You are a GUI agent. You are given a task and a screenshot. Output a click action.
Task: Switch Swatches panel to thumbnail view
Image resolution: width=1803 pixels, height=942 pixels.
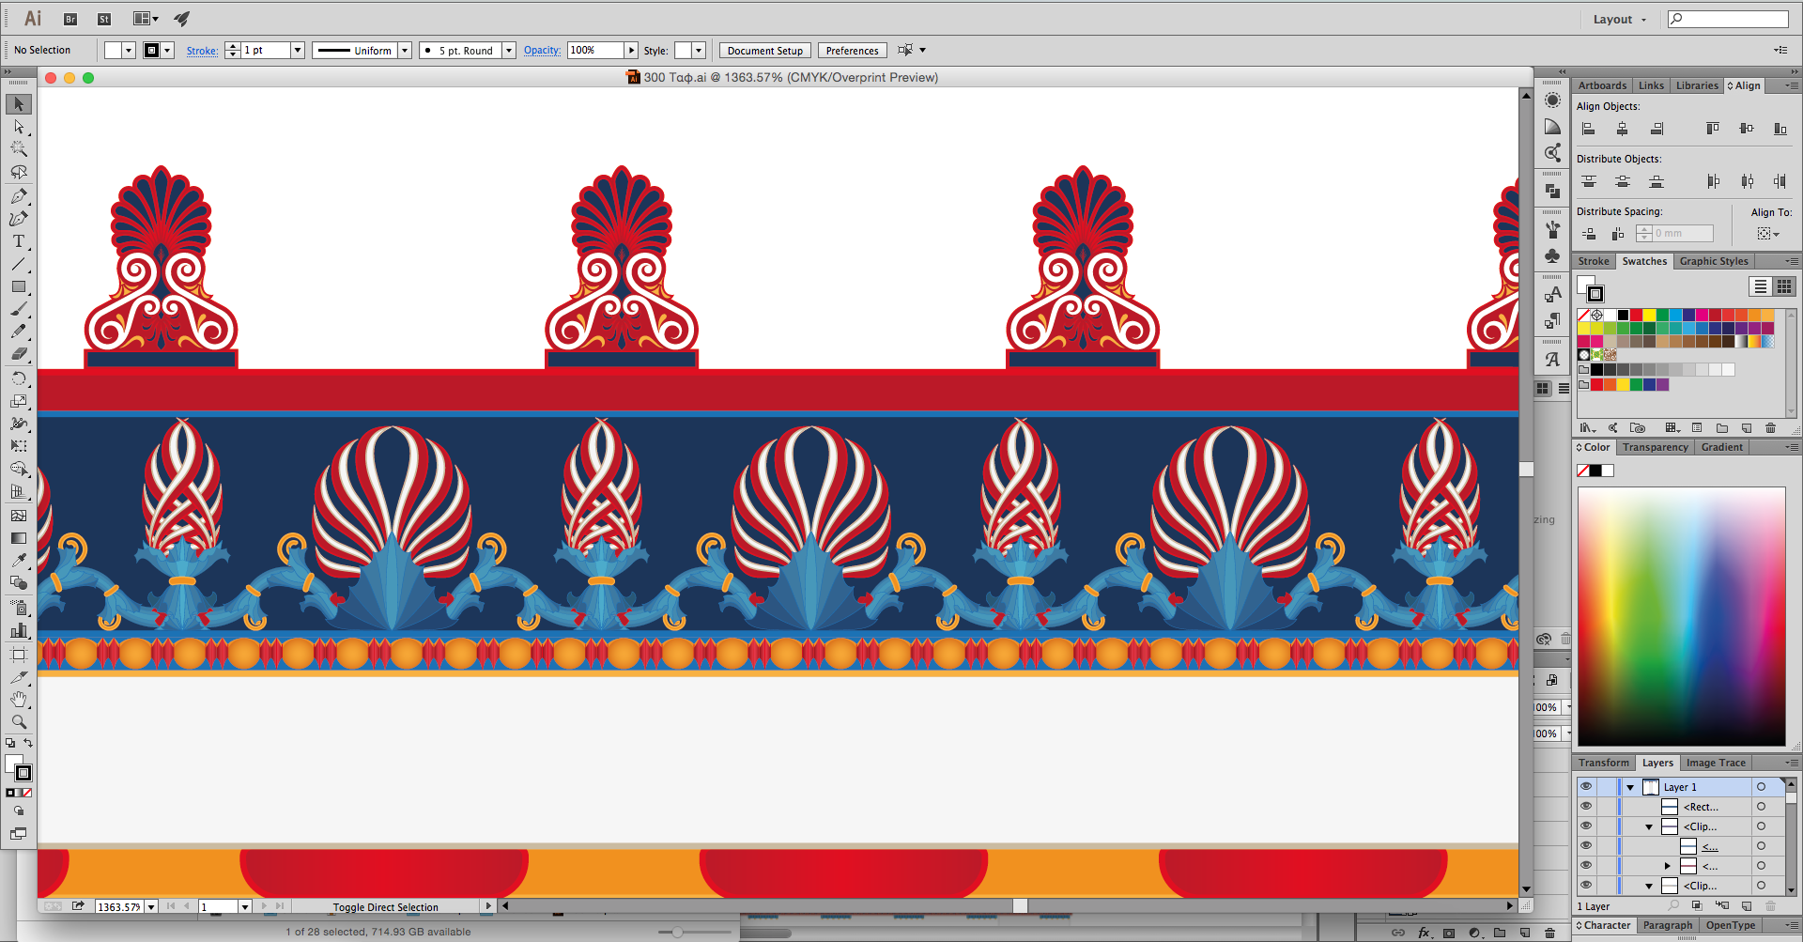1784,286
